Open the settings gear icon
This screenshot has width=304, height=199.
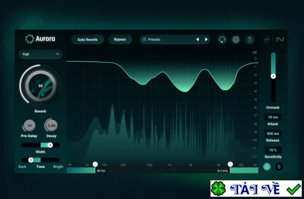[236, 40]
